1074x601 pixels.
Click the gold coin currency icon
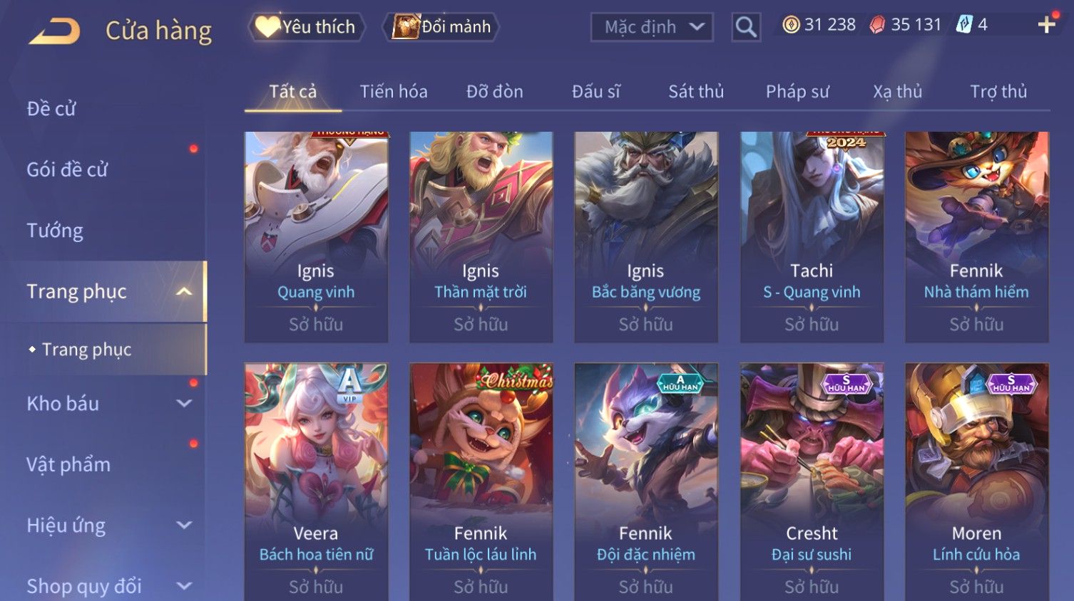[791, 25]
